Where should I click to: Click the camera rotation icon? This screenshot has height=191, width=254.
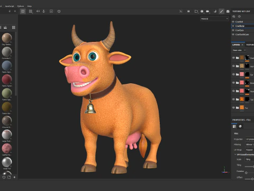(215, 11)
